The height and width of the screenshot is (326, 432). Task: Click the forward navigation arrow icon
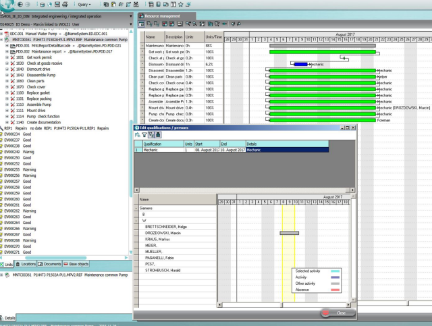point(28,5)
